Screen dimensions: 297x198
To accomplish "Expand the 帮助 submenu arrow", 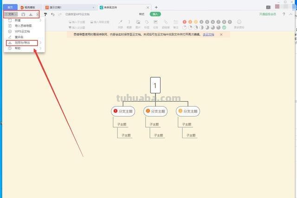I will [x=40, y=48].
